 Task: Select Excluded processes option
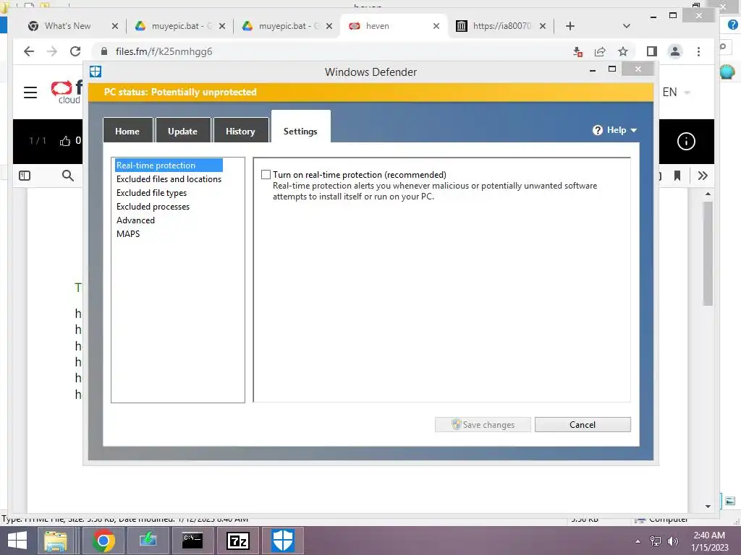coord(153,206)
